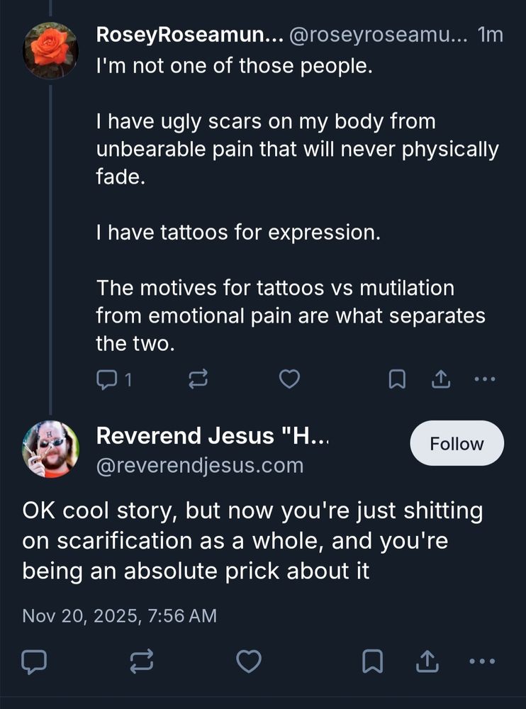Share RoseyRoseamund's post
The image size is (526, 709).
pos(440,380)
